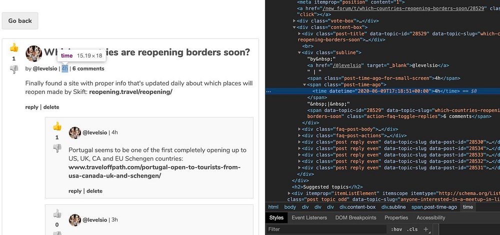Select body in the breadcrumb bar
Viewport: 500px width, 235px height.
(x=290, y=207)
